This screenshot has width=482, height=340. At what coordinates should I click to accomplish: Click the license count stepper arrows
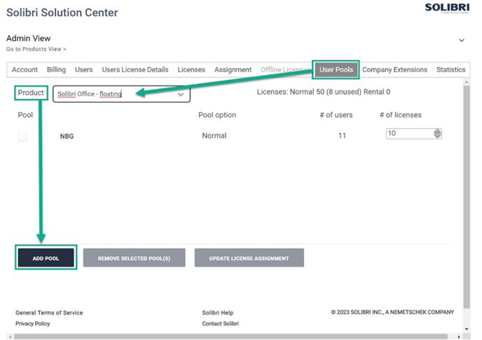pyautogui.click(x=438, y=134)
